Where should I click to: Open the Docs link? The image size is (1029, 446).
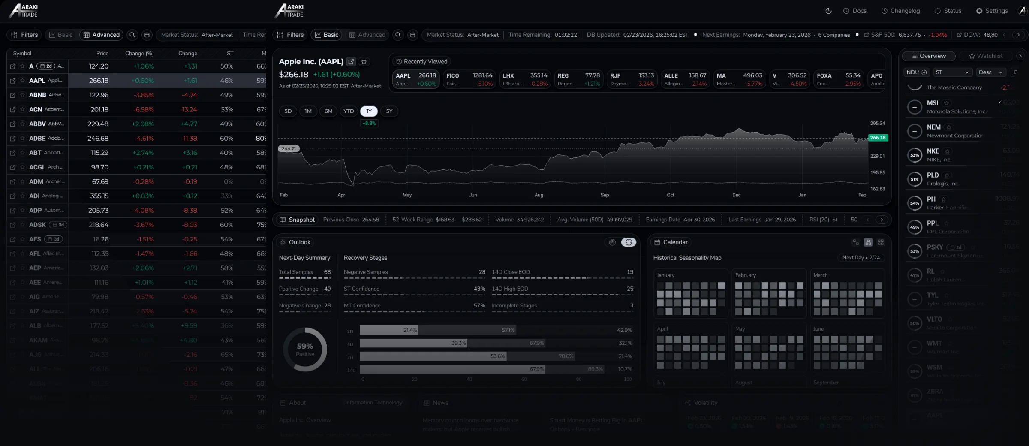855,11
